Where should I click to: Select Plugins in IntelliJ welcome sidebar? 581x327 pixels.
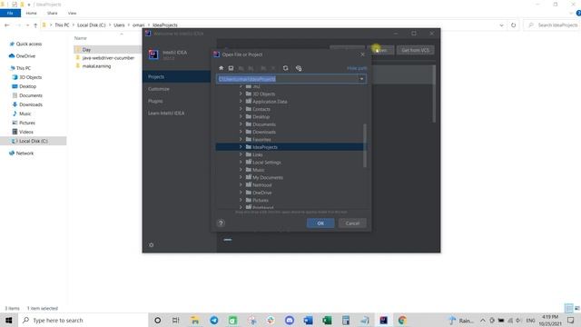point(155,101)
